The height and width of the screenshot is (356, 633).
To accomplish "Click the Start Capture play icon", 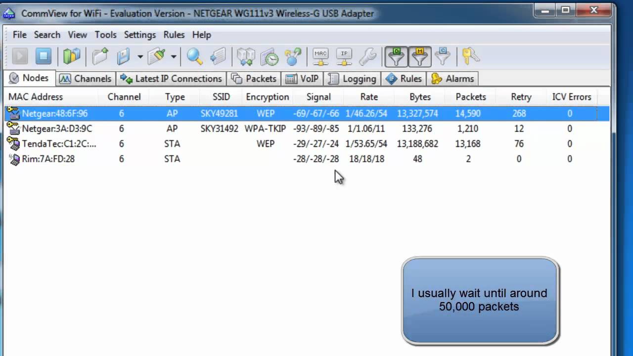I will coord(20,56).
